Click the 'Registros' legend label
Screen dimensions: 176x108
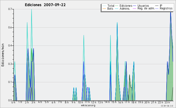click(166, 8)
